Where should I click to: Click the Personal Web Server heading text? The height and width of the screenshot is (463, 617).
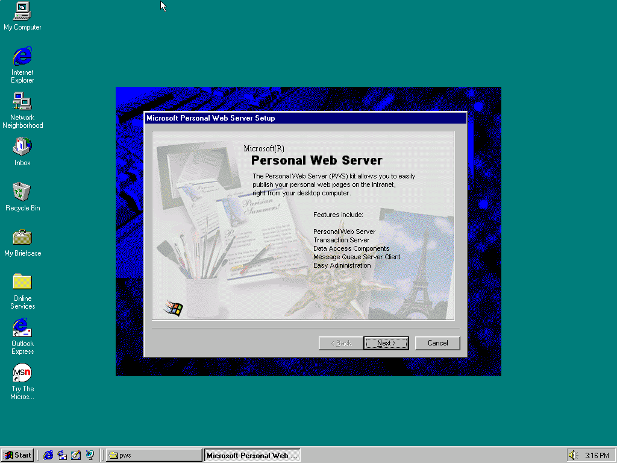(x=317, y=160)
